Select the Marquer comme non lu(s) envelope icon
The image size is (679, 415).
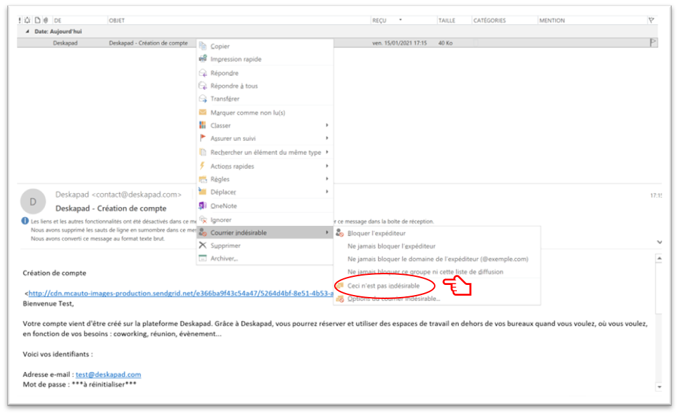pyautogui.click(x=203, y=113)
